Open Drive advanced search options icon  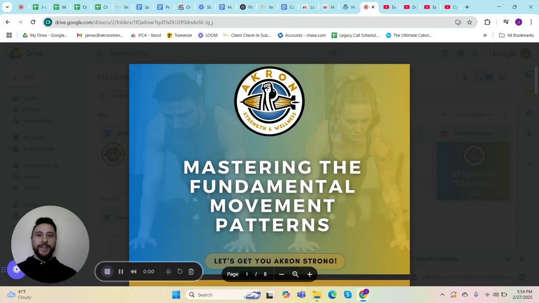pos(333,53)
